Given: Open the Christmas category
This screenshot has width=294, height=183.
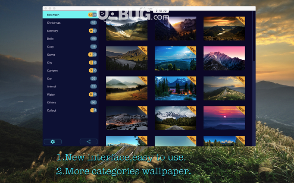Looking at the screenshot, I should tap(71, 22).
